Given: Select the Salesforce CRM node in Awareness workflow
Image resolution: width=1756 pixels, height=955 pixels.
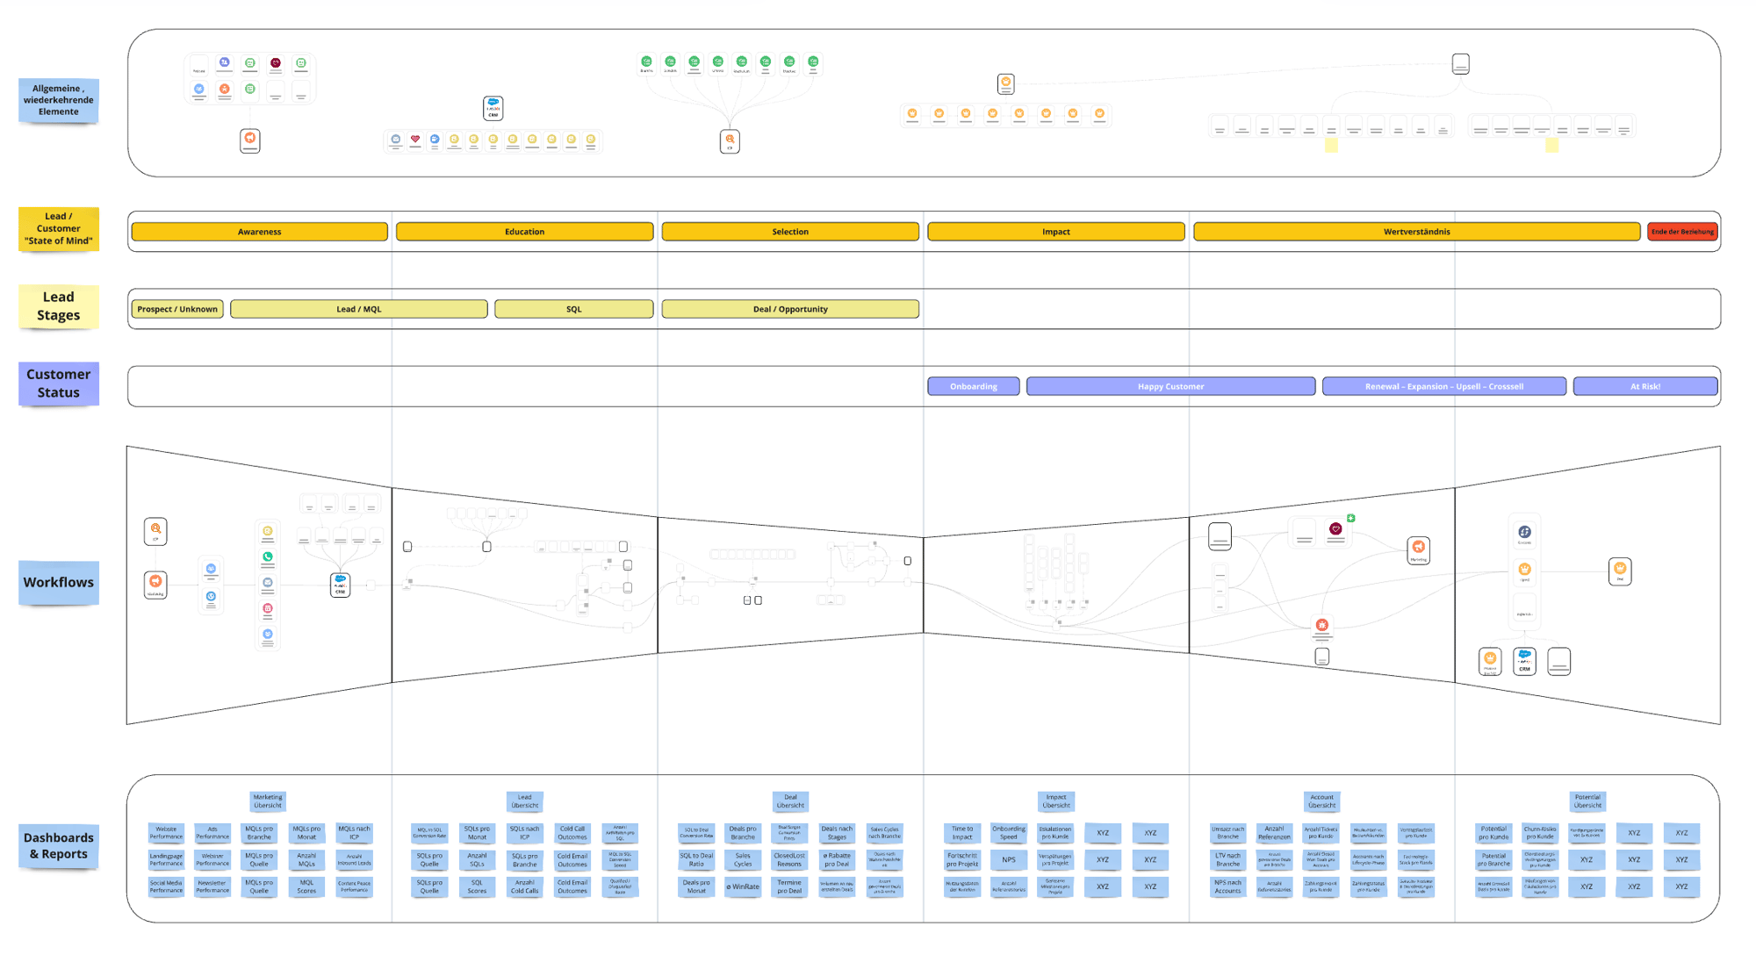Looking at the screenshot, I should (x=340, y=585).
